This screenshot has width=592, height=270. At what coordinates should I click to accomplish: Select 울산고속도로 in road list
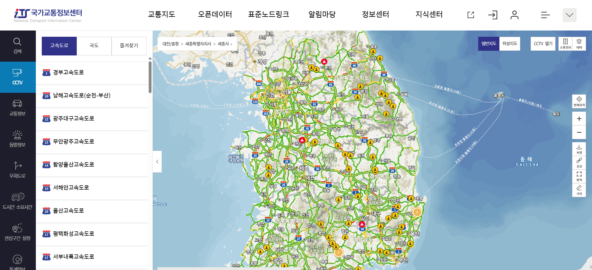(x=92, y=211)
